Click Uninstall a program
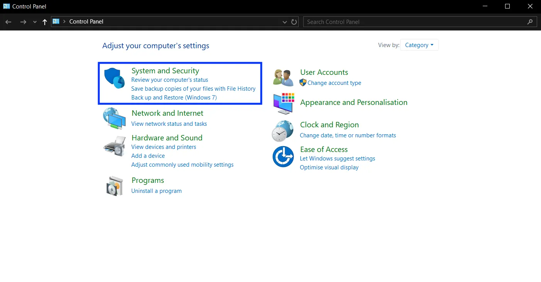The height and width of the screenshot is (282, 541). (156, 191)
